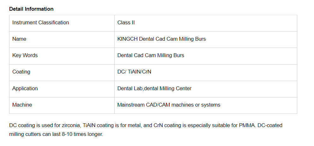Click the Machine row label
Viewport: 314px width, 146px height.
tap(22, 105)
